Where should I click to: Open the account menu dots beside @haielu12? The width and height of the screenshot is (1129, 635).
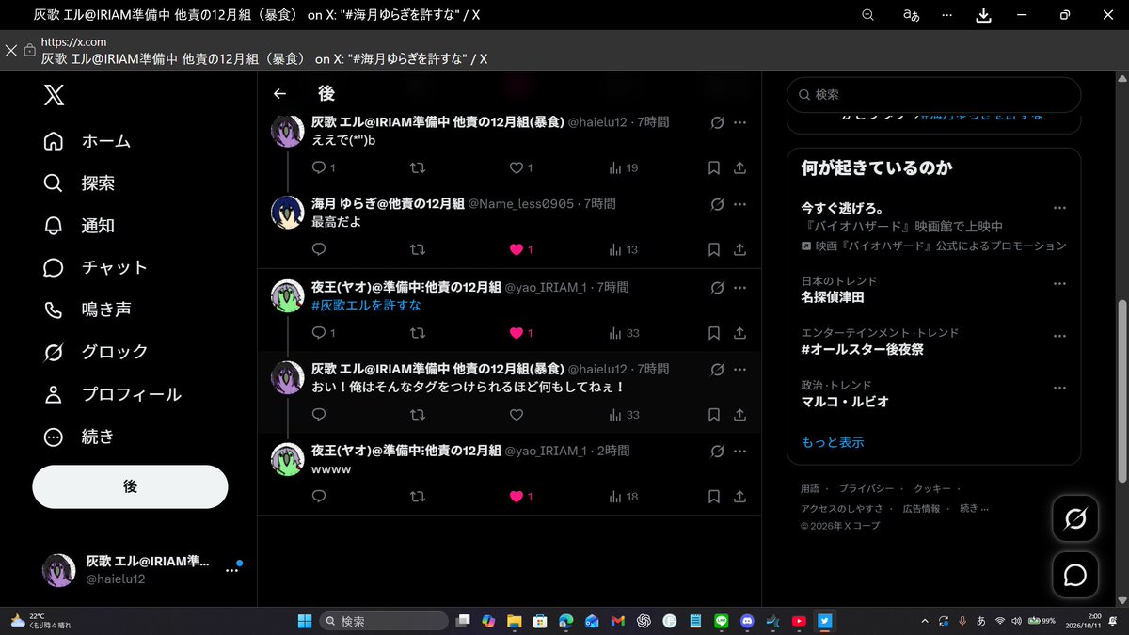231,570
